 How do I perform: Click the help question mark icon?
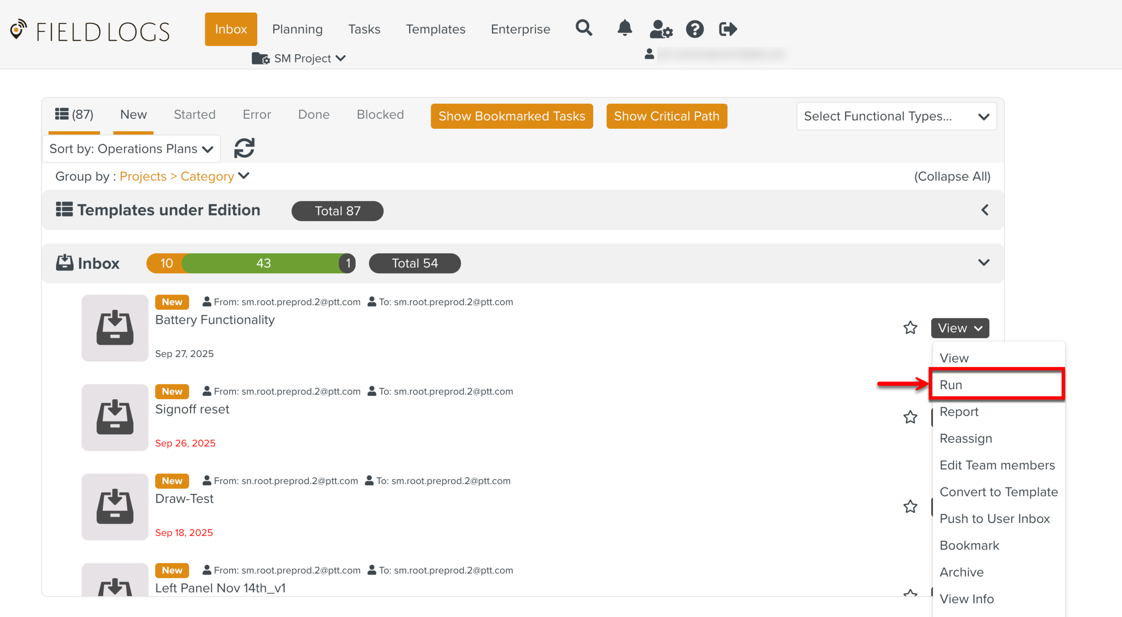(694, 30)
